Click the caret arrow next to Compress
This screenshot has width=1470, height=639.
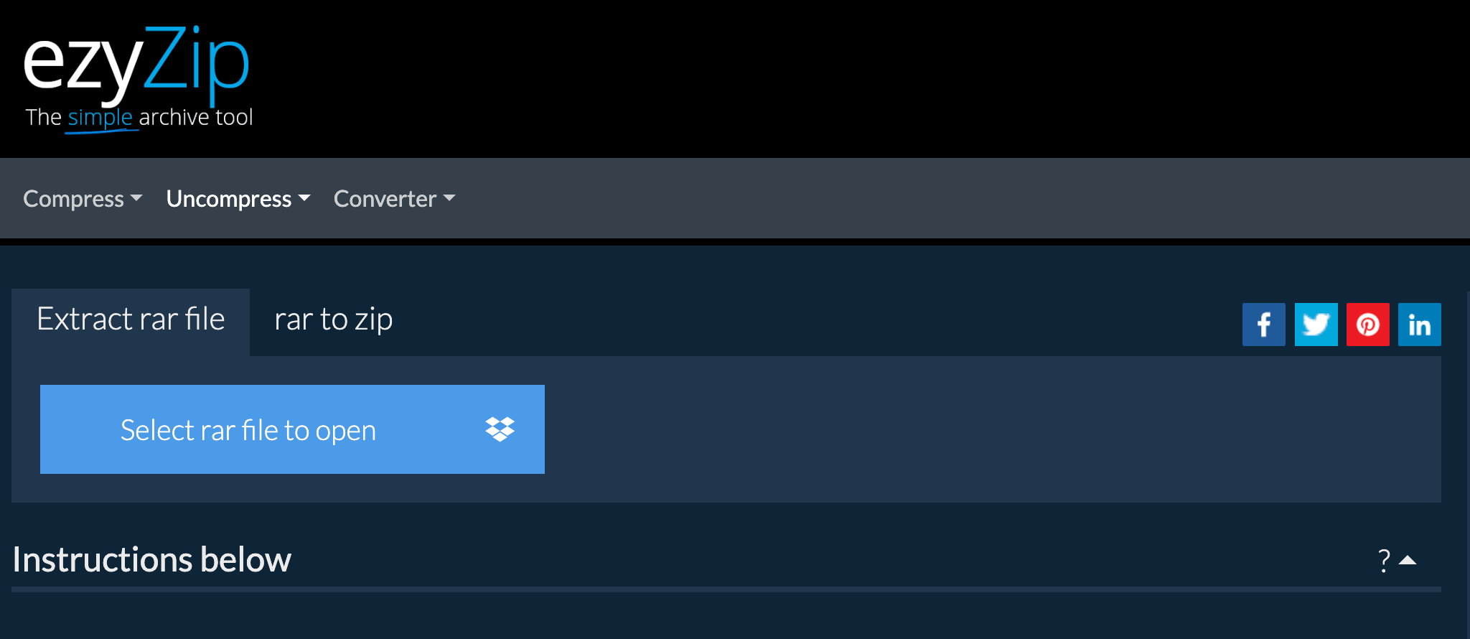tap(136, 198)
